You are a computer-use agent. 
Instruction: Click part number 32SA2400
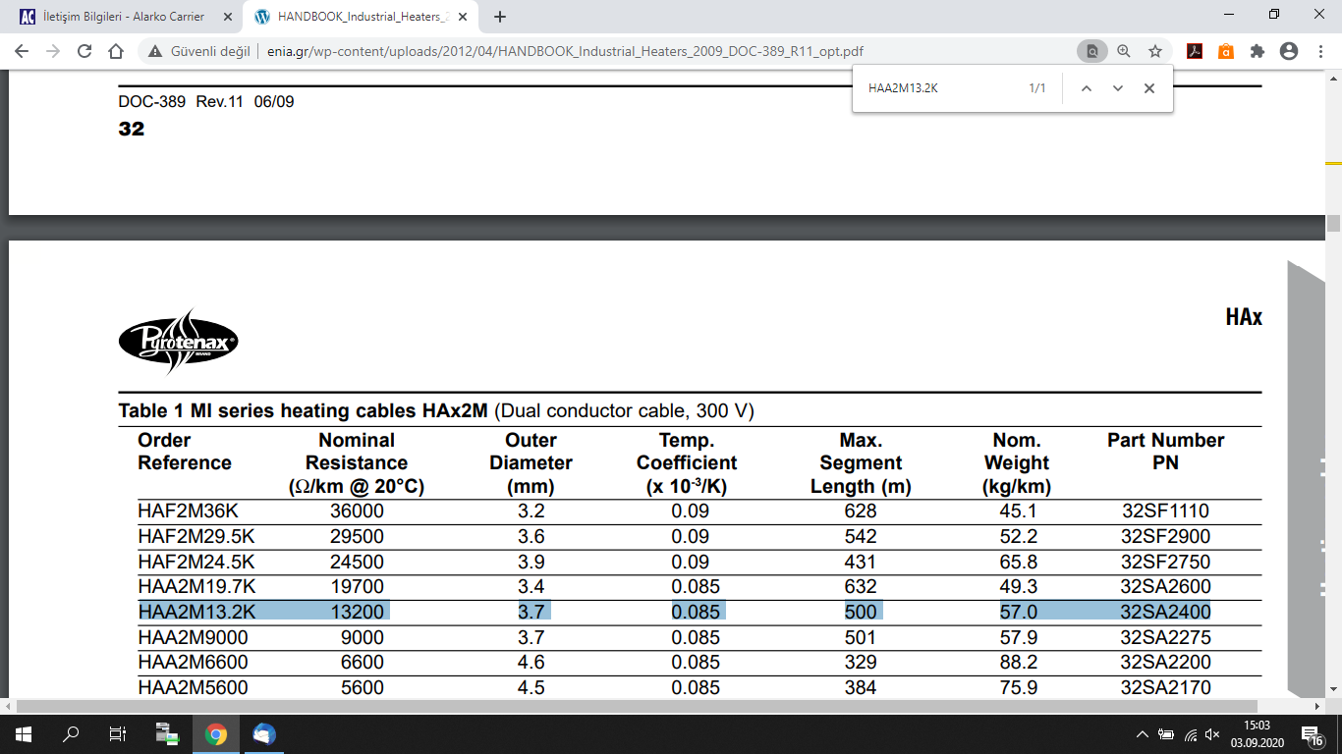(x=1166, y=613)
